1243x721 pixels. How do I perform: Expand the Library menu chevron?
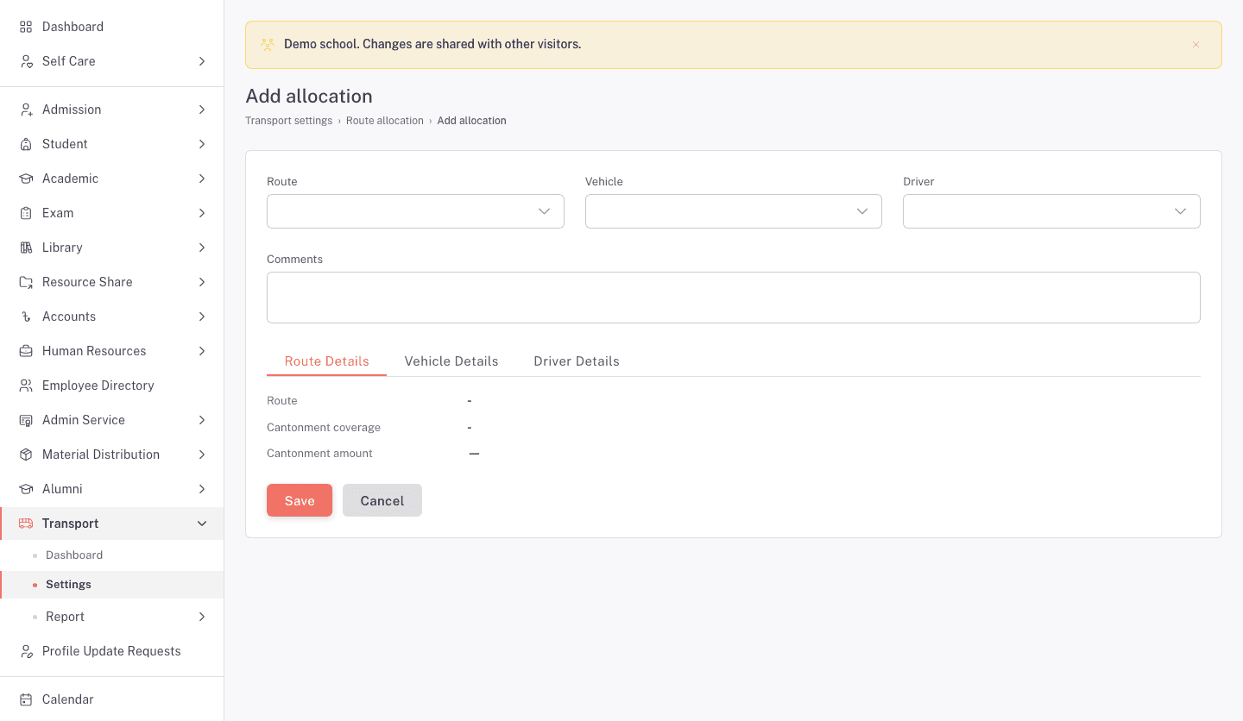[x=202, y=248]
